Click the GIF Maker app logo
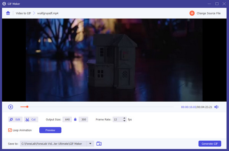Image resolution: width=229 pixels, height=151 pixels. click(4, 4)
